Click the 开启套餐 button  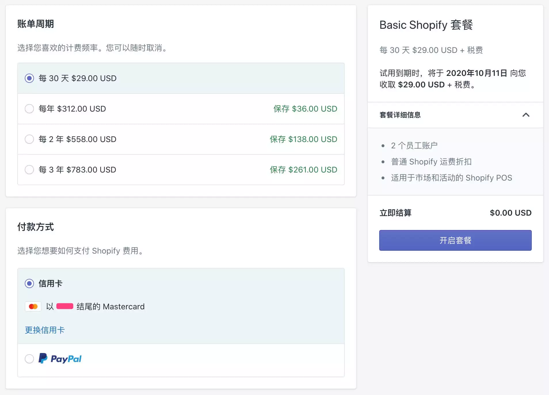coord(455,240)
